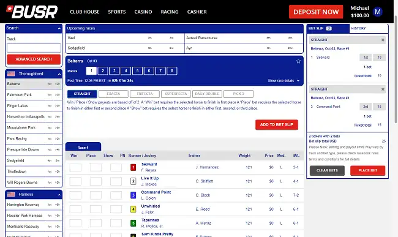Screen dimensions: 398x237
Task: Switch to the HISTORY tab
Action: click(x=369, y=28)
